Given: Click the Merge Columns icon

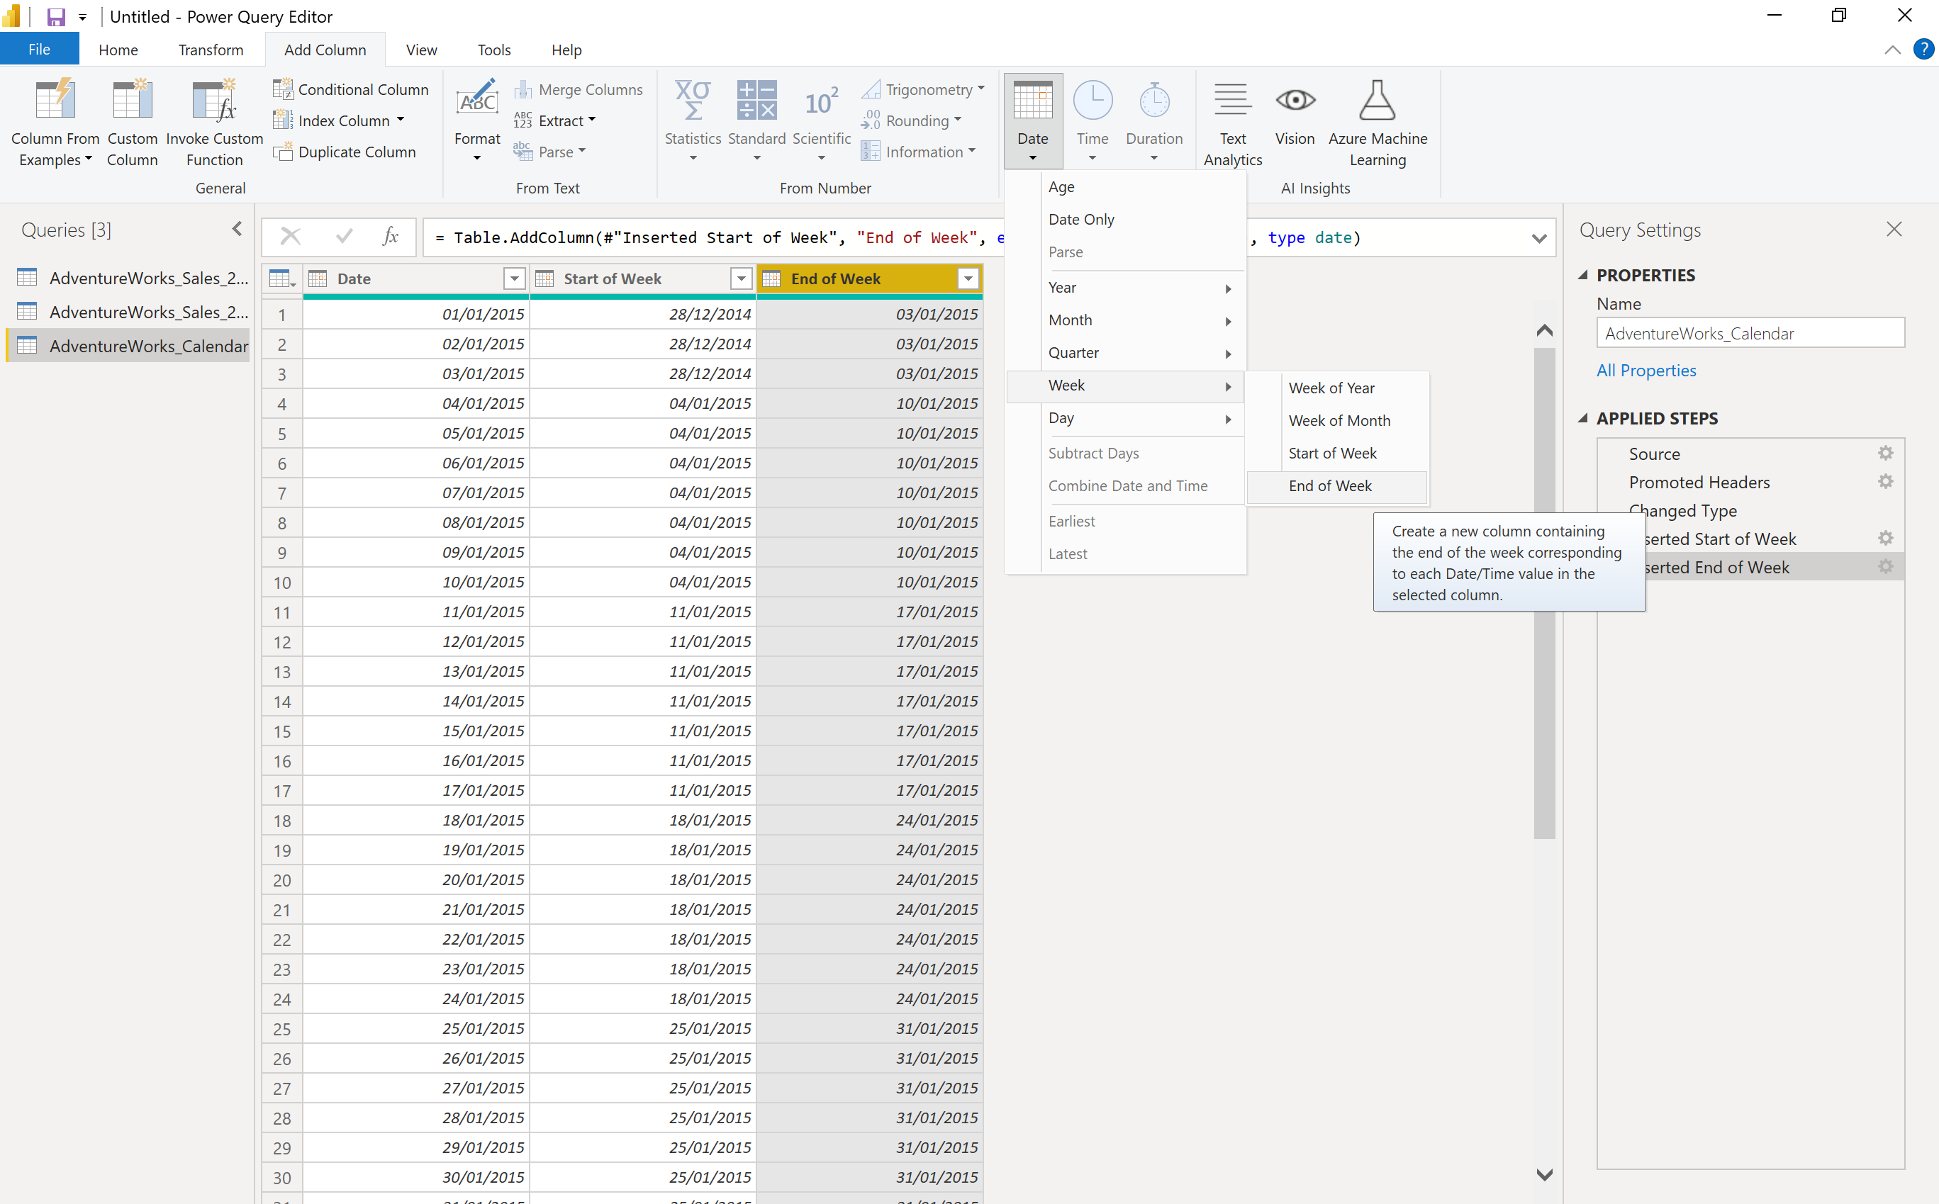Looking at the screenshot, I should pyautogui.click(x=523, y=89).
